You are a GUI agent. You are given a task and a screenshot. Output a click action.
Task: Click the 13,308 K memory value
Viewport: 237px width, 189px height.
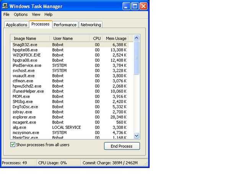coord(118,50)
